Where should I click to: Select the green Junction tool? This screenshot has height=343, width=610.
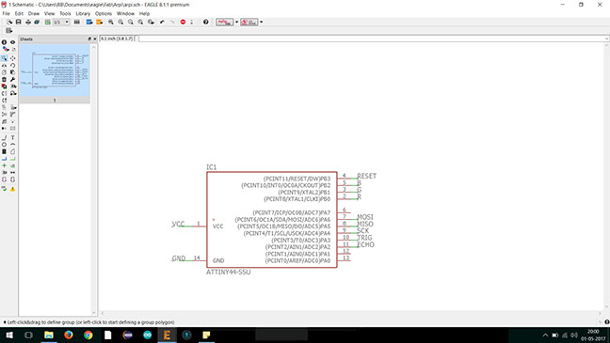(4, 165)
